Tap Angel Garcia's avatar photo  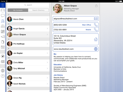tap(10, 28)
